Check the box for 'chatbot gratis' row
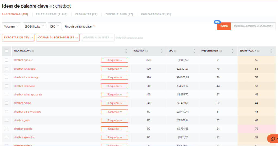Viewport: 278px width, 146px height. pyautogui.click(x=7, y=120)
